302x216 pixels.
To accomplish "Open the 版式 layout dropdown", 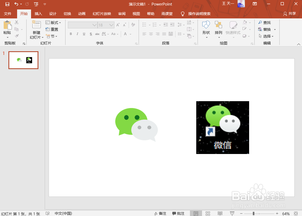I will point(53,23).
